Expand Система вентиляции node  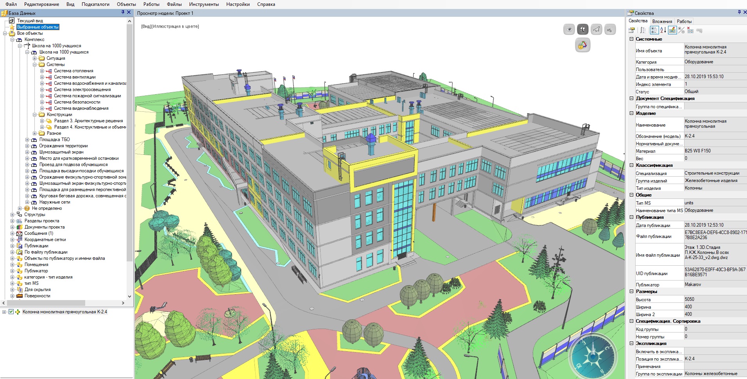[42, 77]
